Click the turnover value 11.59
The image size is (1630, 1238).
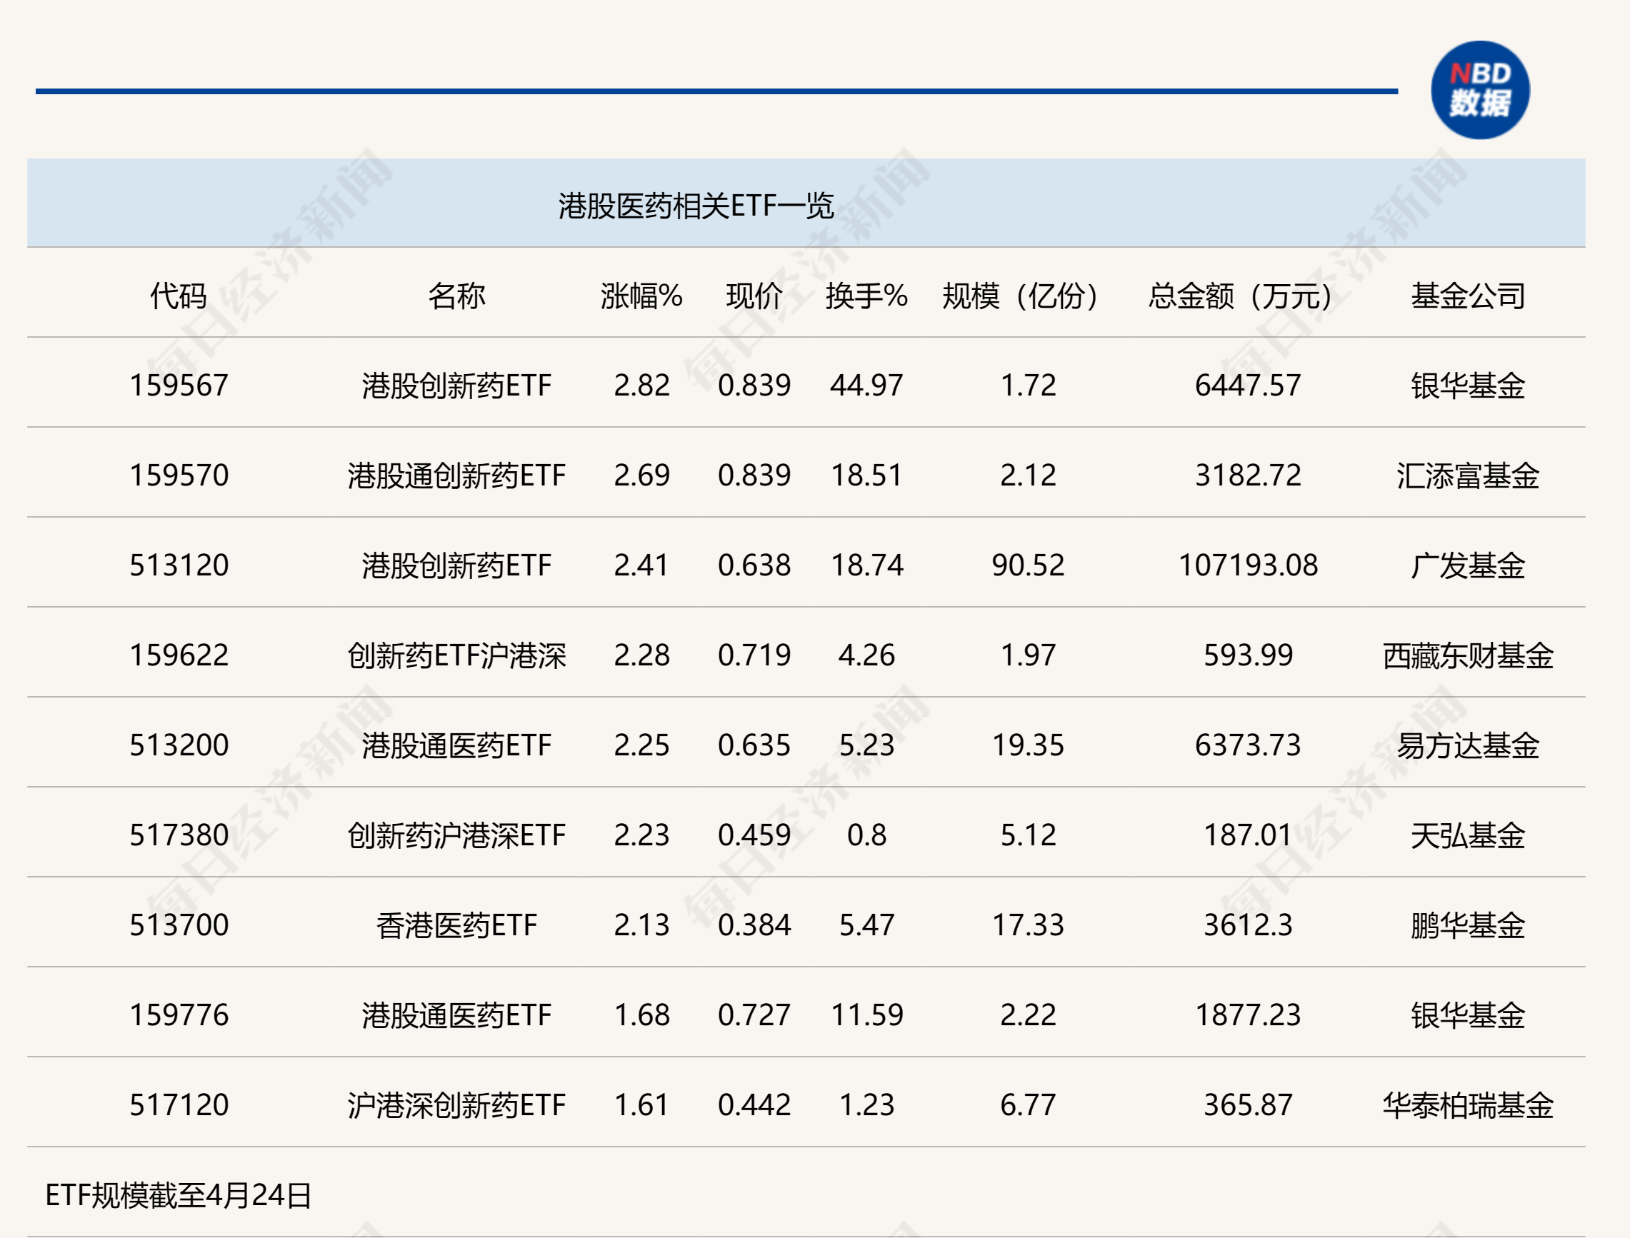866,1015
